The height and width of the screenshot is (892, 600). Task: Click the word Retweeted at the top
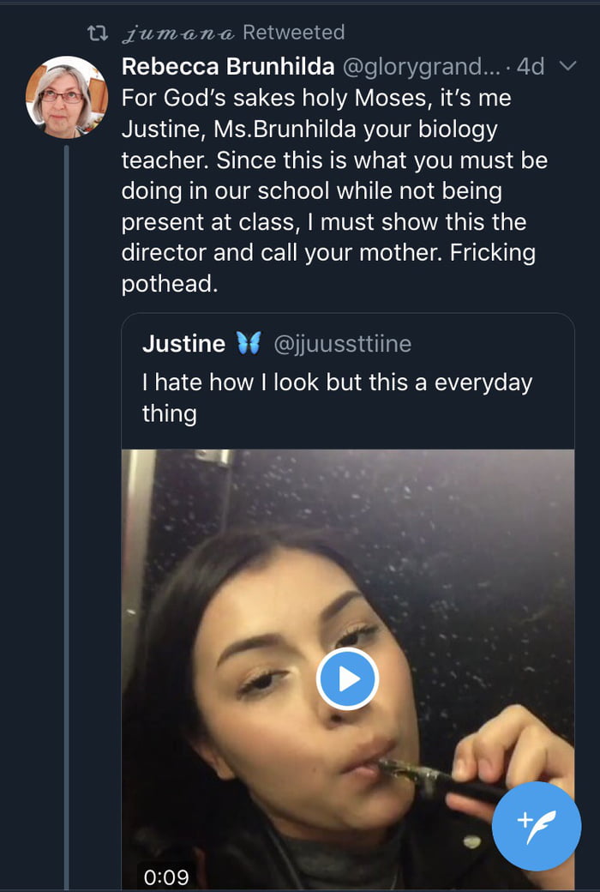point(293,33)
